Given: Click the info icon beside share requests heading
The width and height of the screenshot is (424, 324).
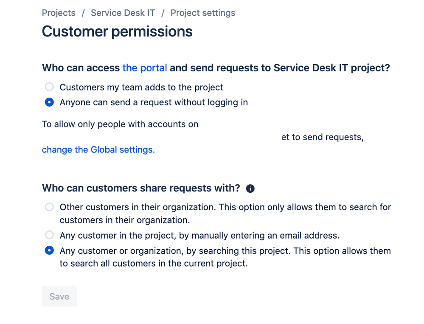Looking at the screenshot, I should coord(250,189).
